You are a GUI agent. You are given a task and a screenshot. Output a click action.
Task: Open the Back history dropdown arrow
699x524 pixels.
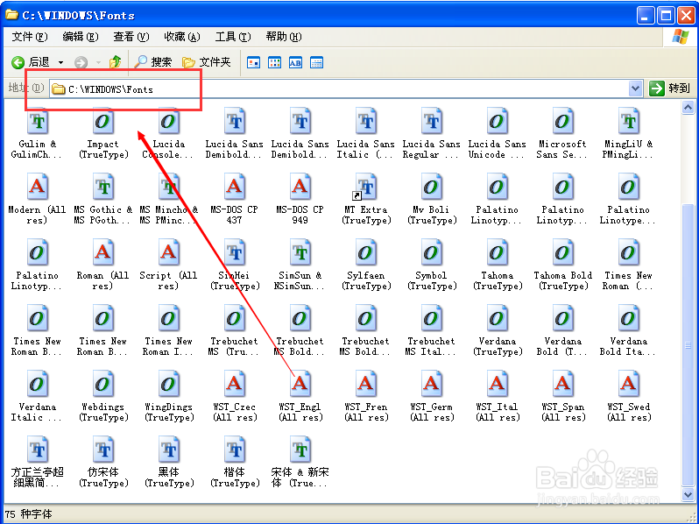(60, 63)
